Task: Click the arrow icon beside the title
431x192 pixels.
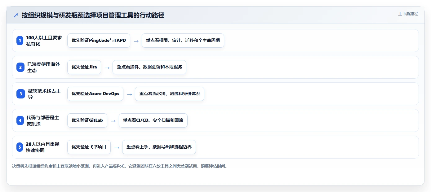Action: tap(16, 15)
